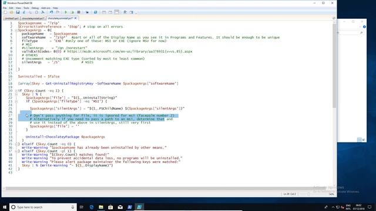Open the Windows Start menu

5,207
